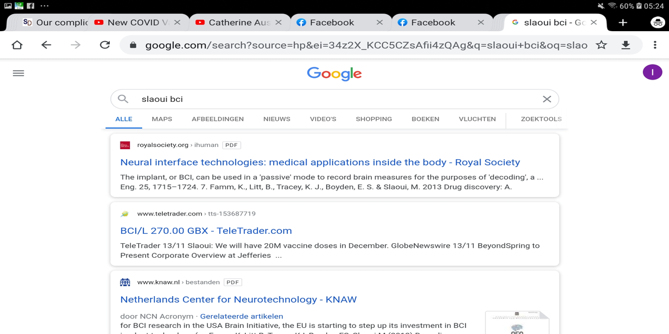Select the VLUCHTEN filter

(x=477, y=119)
